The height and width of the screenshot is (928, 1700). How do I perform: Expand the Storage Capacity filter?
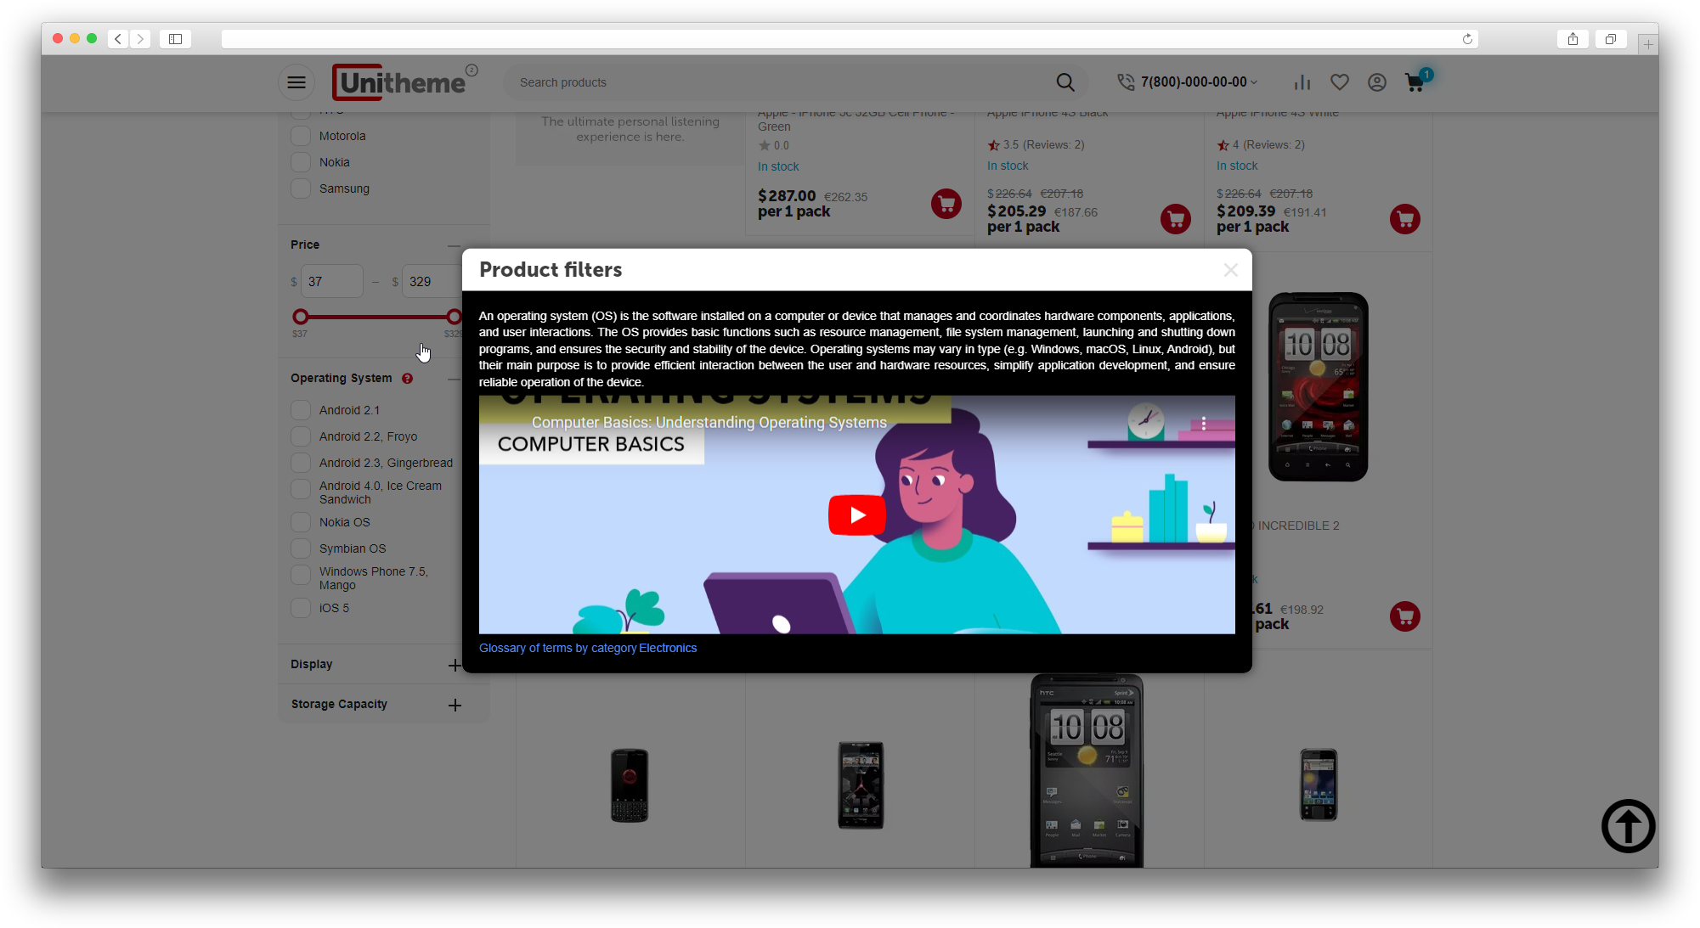[x=455, y=705]
